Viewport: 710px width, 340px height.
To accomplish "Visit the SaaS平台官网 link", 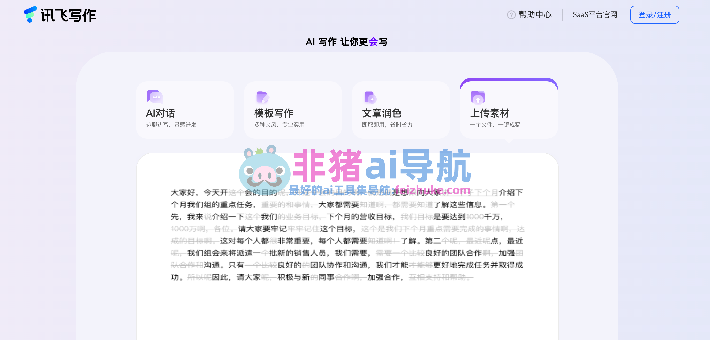I will [x=595, y=14].
